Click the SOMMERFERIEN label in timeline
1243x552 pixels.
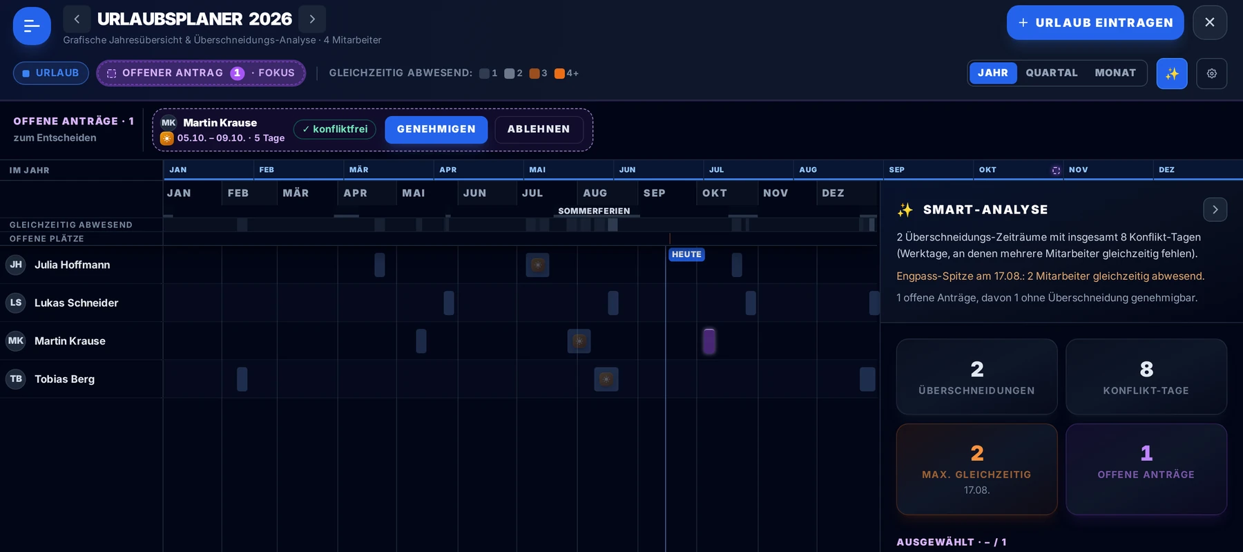pos(594,211)
